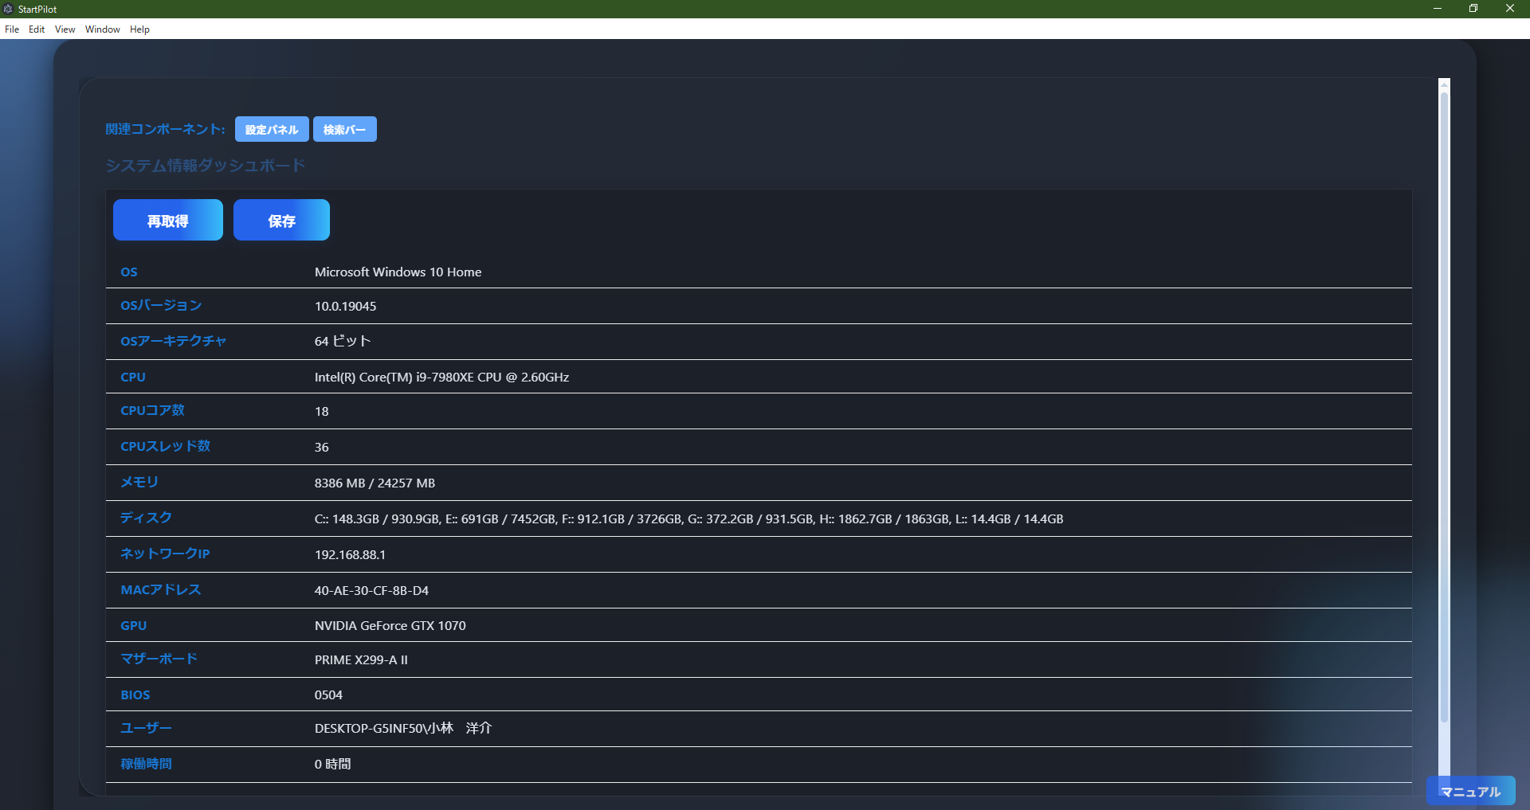Open the 検索バー component link
This screenshot has width=1530, height=810.
344,128
